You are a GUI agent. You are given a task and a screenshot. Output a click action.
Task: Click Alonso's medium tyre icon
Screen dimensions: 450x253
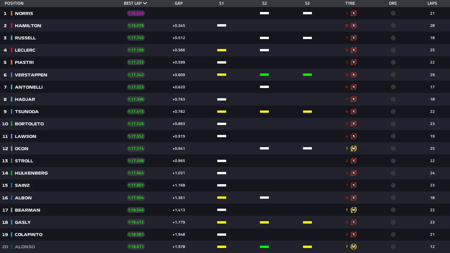(x=354, y=247)
